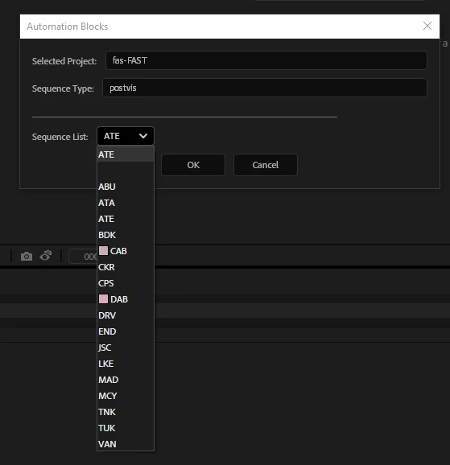
Task: Choose BDK from the sequence list
Action: (126, 235)
